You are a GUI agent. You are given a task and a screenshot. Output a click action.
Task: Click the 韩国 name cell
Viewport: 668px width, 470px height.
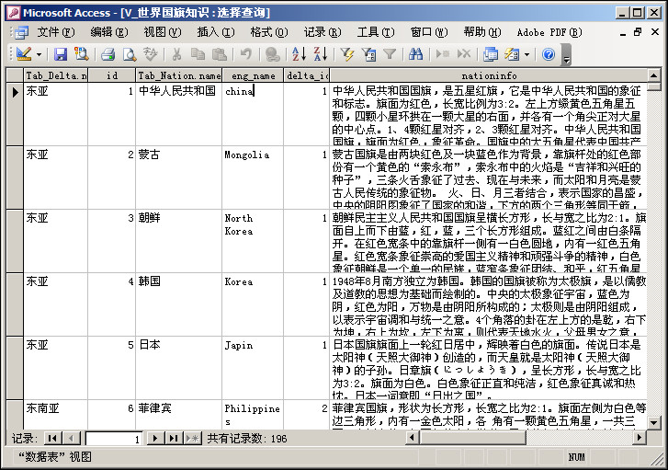(x=179, y=304)
